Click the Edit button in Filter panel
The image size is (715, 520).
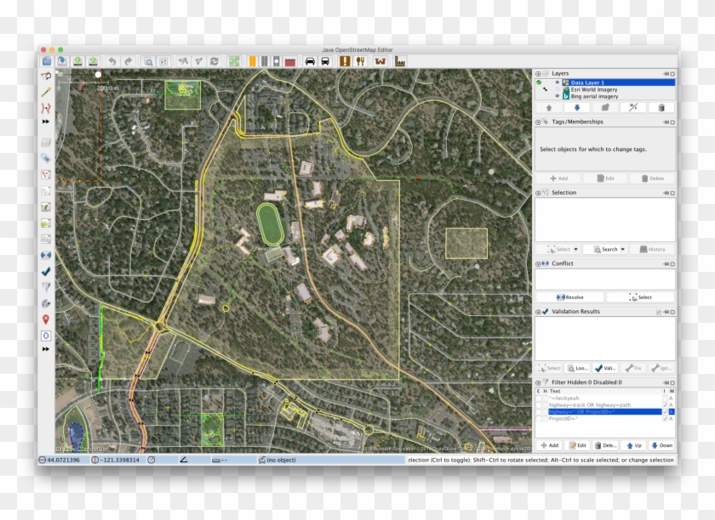coord(577,444)
